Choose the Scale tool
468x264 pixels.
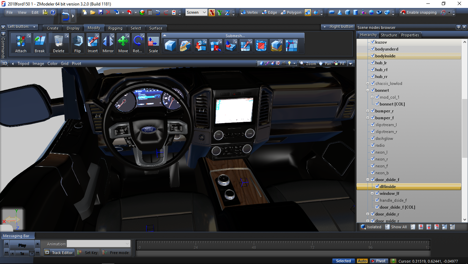(153, 43)
